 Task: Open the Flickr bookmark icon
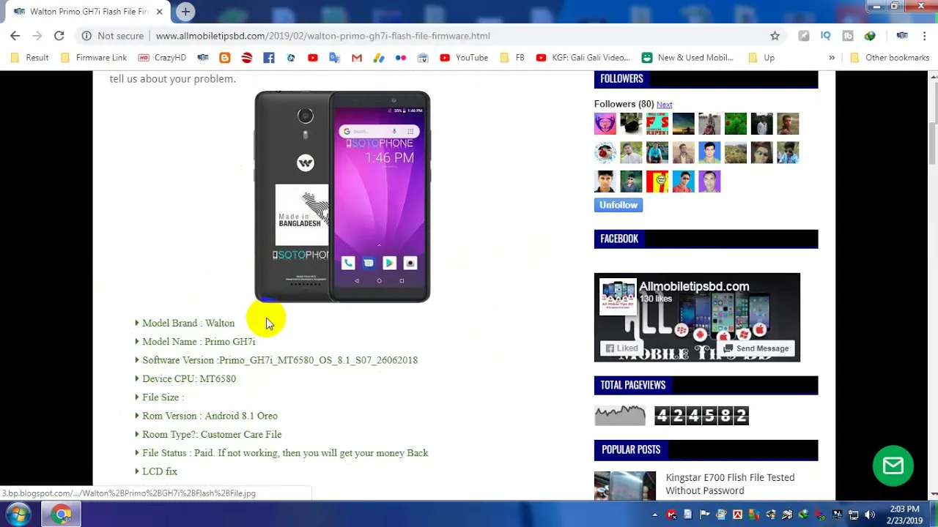tap(401, 58)
